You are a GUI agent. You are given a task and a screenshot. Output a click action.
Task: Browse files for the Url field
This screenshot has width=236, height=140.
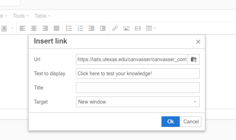[x=194, y=59]
